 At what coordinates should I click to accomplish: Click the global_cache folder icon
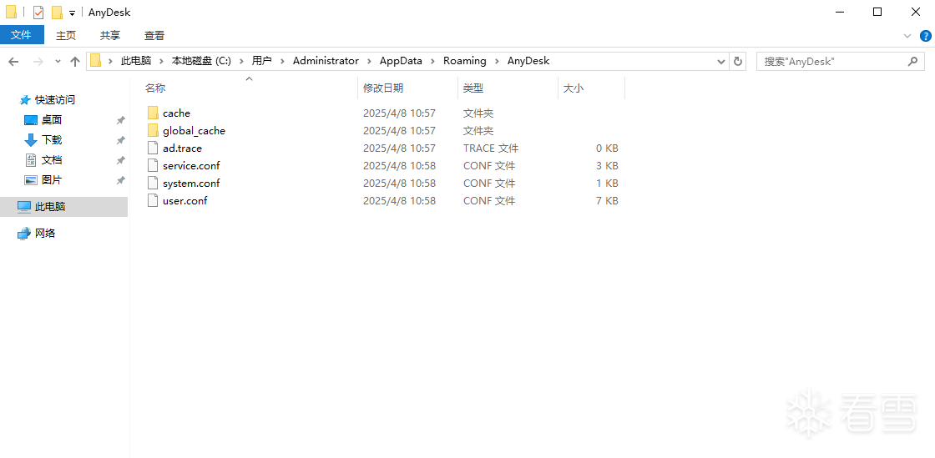pos(154,130)
